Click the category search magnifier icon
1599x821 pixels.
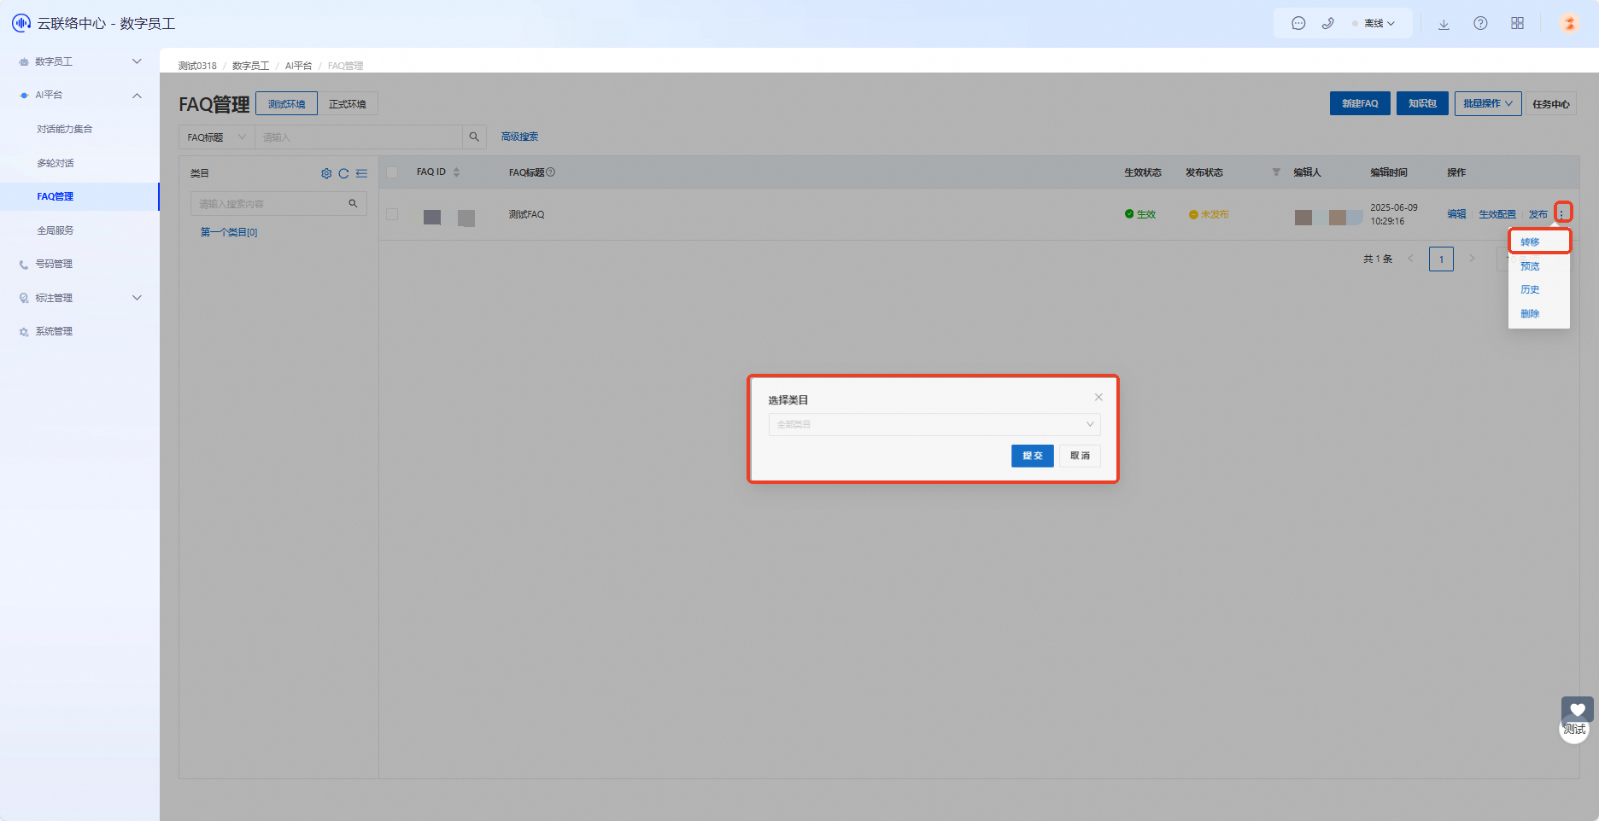click(353, 204)
